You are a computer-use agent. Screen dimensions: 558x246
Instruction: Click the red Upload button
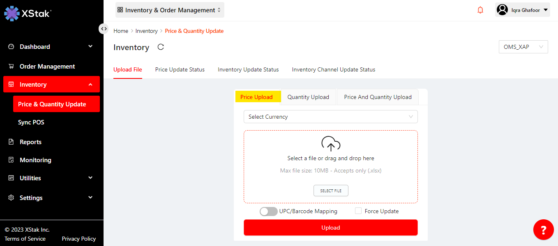[330, 228]
